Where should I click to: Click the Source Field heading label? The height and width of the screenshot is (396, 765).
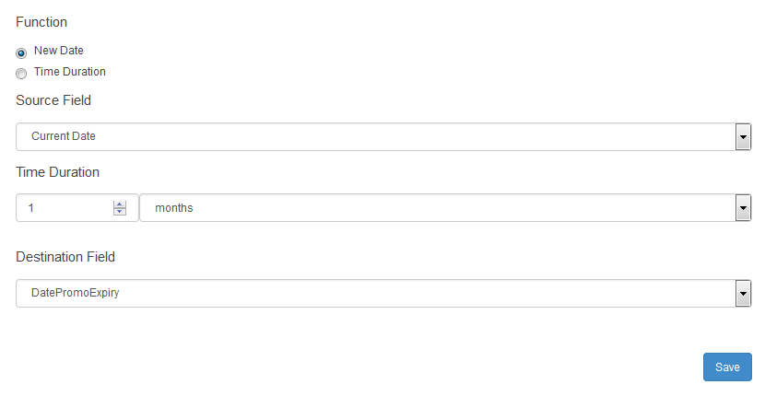coord(53,100)
